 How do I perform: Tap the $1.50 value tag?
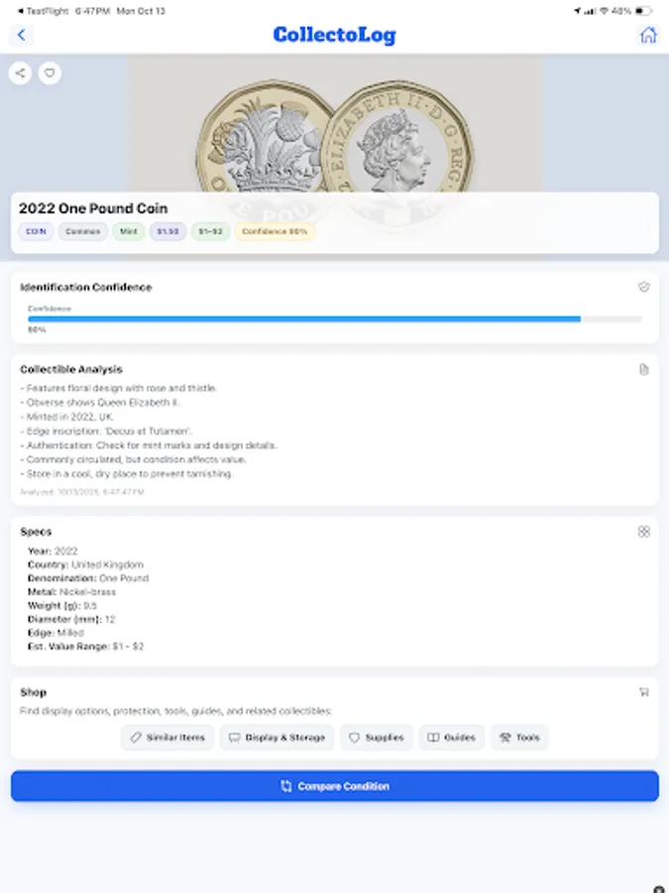[x=167, y=231]
